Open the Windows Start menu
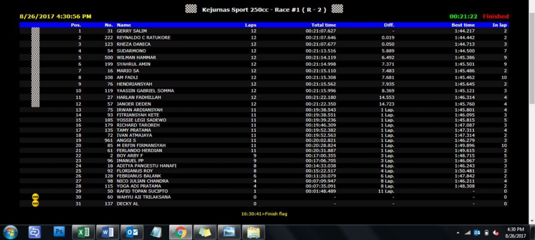 coord(11,232)
